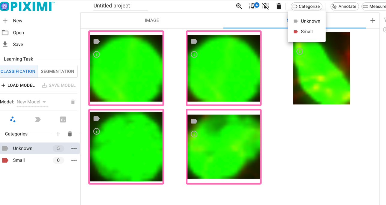Click the select all images icon
Viewport: 386px width, 205px height.
pos(252,6)
